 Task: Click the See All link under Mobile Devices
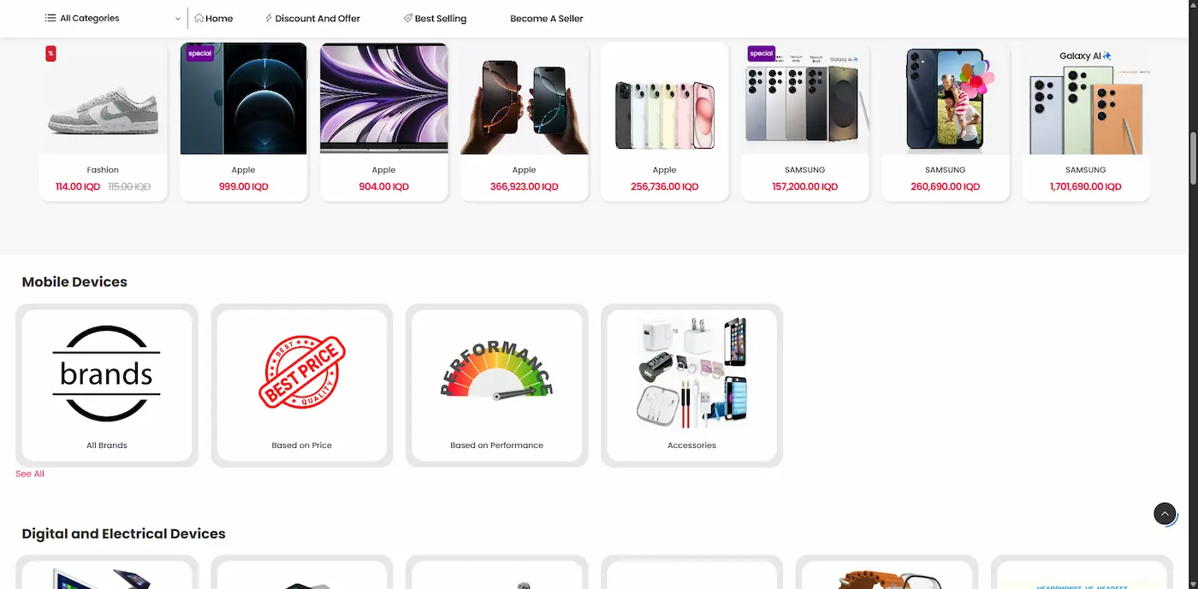[30, 474]
